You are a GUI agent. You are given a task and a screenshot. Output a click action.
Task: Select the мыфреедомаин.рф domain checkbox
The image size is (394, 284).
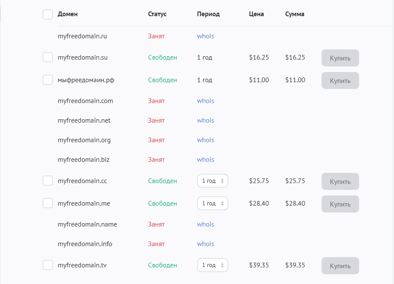coord(48,80)
